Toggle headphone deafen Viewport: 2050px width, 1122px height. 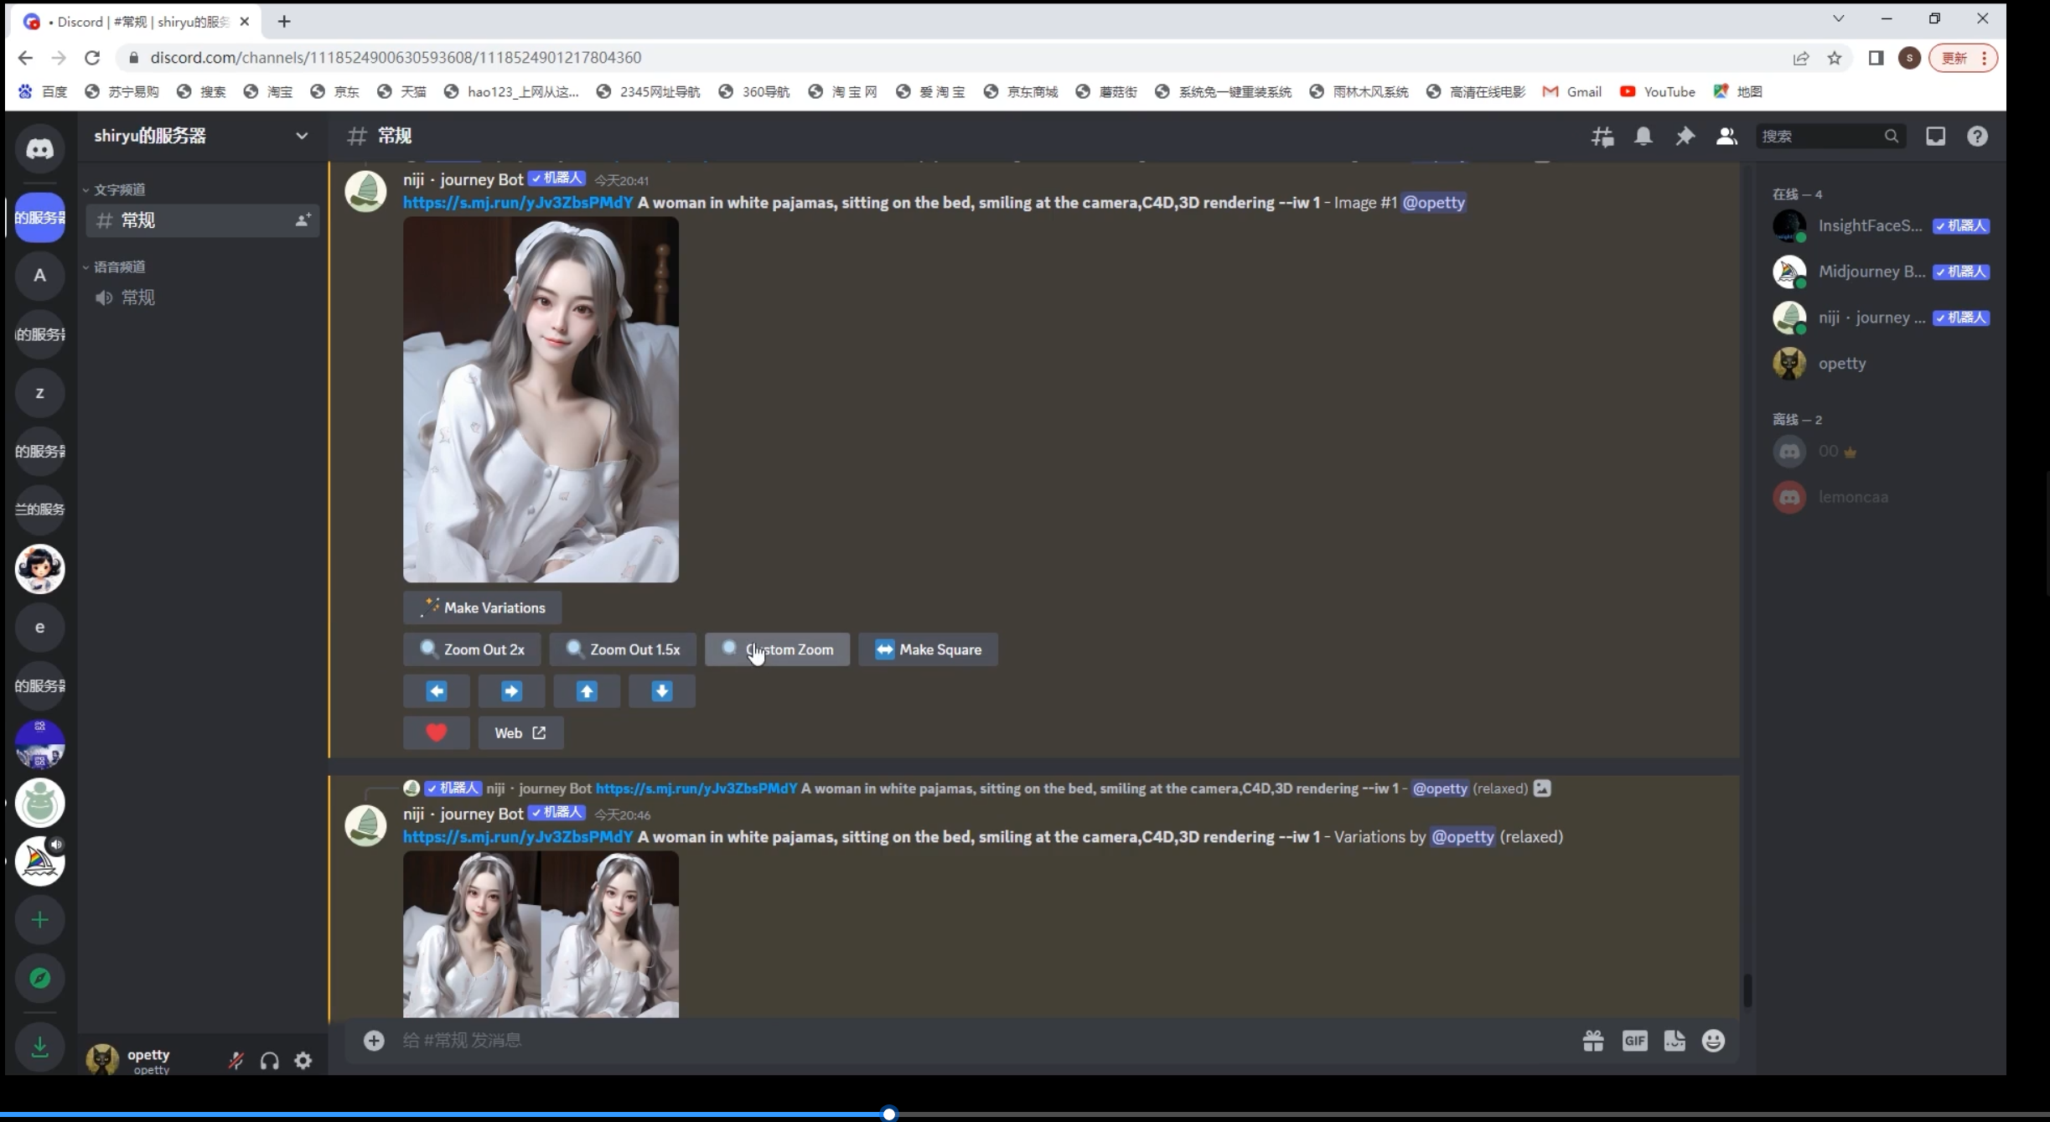(270, 1061)
